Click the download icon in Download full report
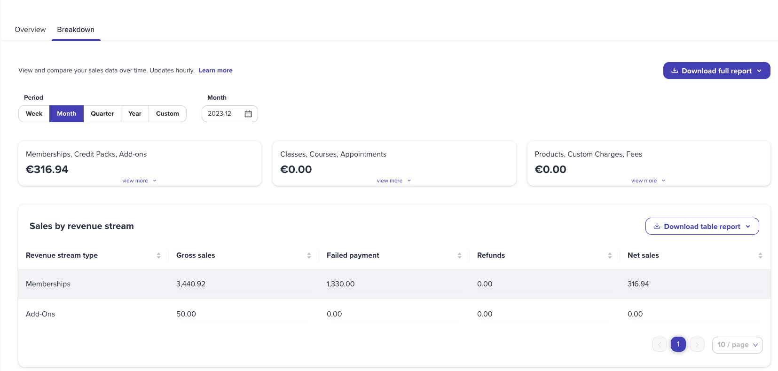Screen dimensions: 778x371 click(675, 71)
